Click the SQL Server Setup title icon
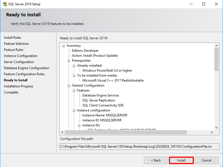 5,4
